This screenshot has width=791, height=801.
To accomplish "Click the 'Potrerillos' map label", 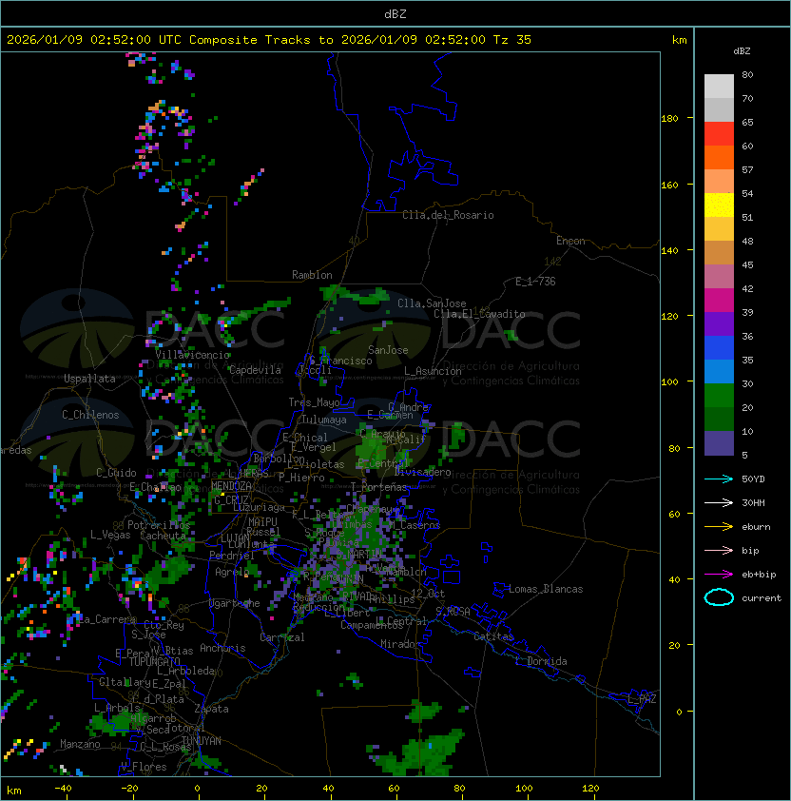I will [159, 525].
